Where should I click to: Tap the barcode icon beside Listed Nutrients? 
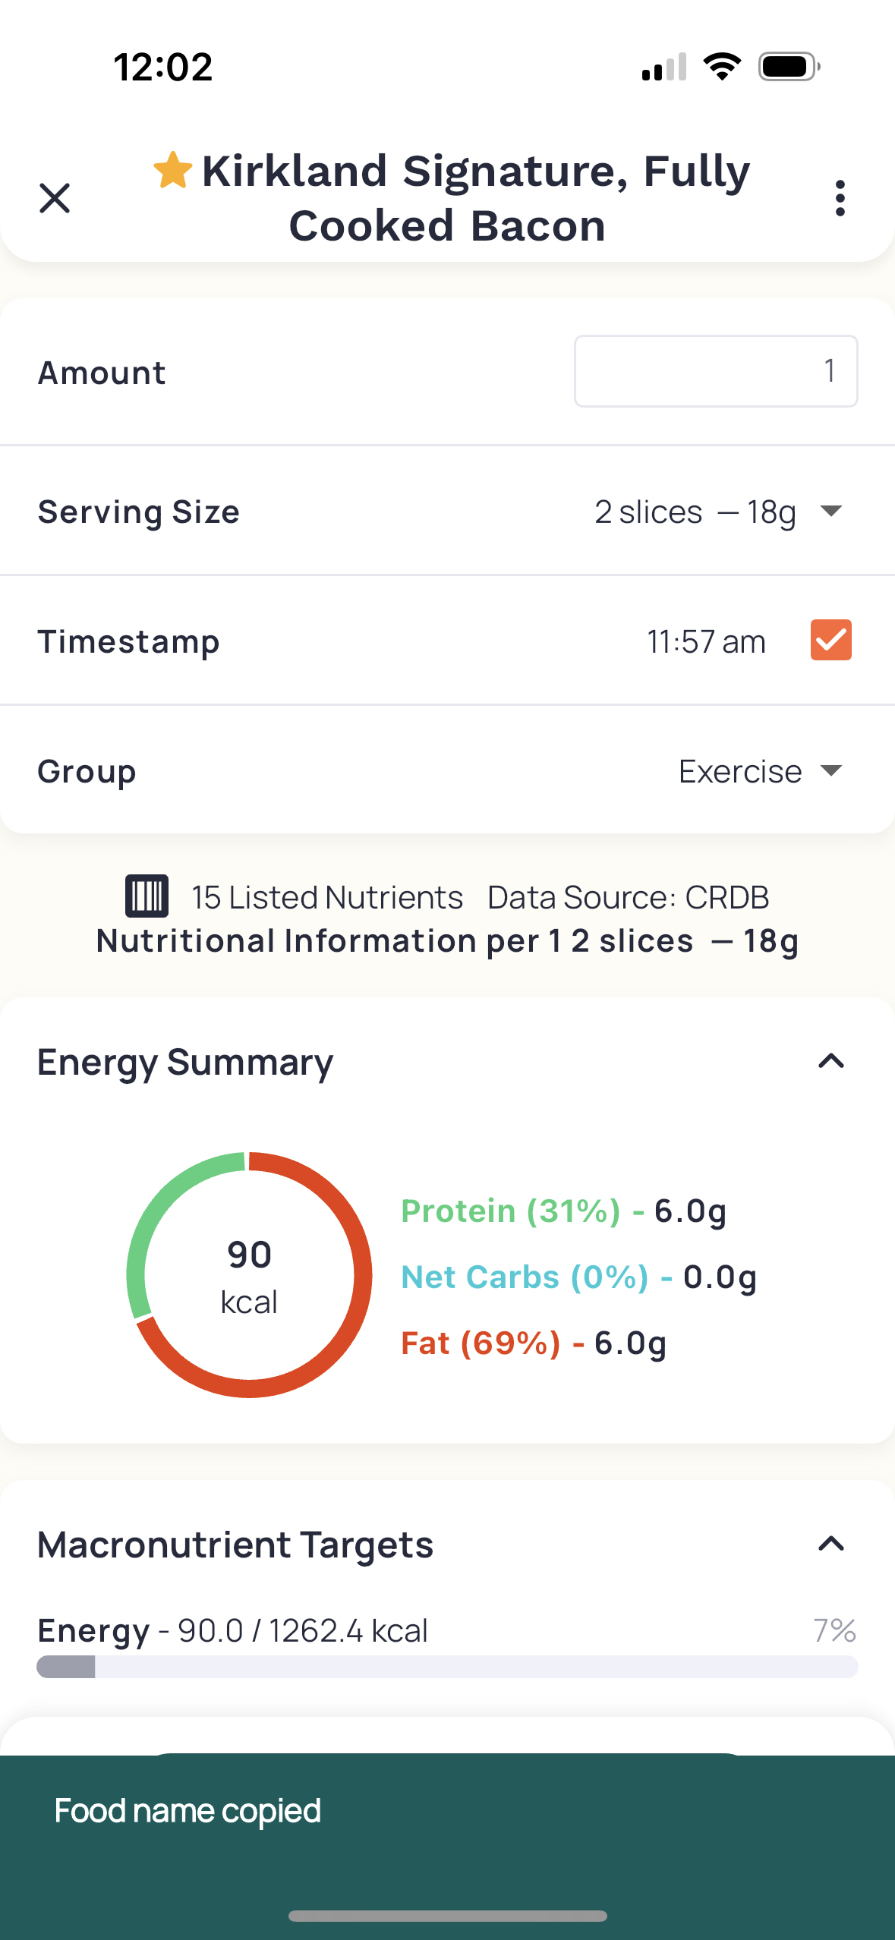147,896
